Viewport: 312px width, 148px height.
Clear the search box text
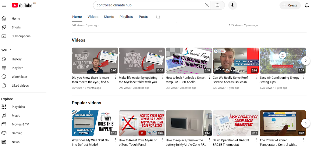(x=207, y=5)
